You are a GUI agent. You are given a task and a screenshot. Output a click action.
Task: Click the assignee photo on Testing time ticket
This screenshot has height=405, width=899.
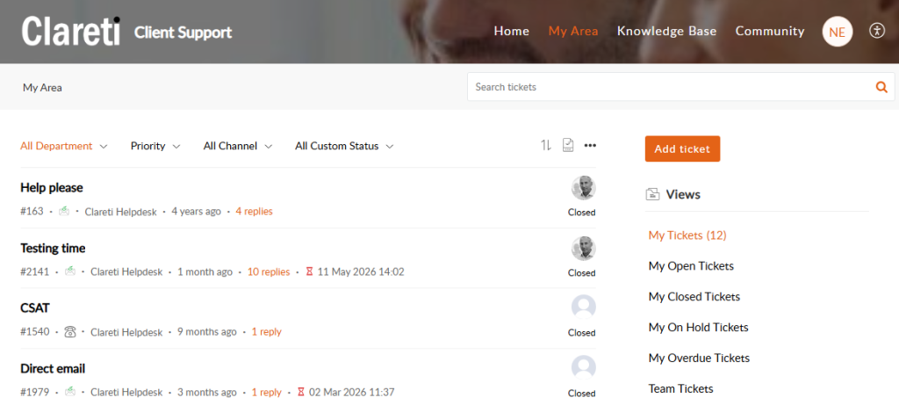coord(583,249)
